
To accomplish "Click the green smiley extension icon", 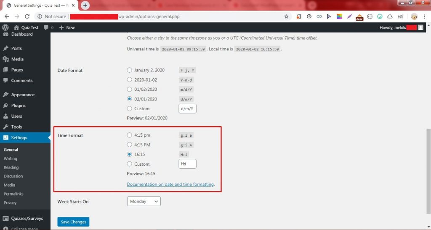I will pyautogui.click(x=380, y=16).
